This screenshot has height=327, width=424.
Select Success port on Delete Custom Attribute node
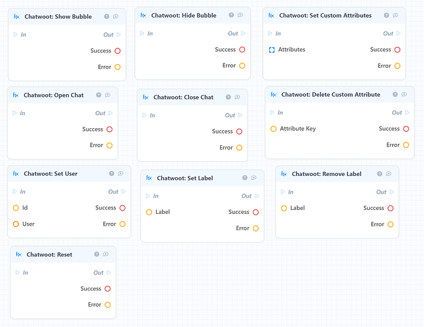coord(406,129)
